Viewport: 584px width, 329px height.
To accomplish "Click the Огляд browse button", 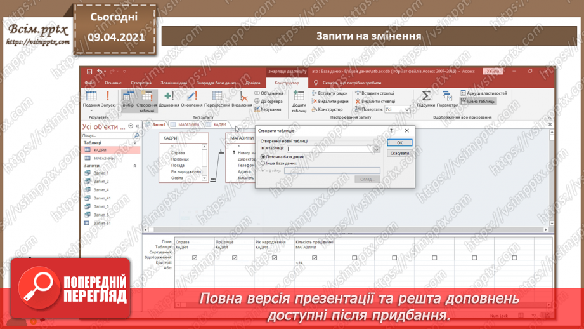I will coord(367,179).
